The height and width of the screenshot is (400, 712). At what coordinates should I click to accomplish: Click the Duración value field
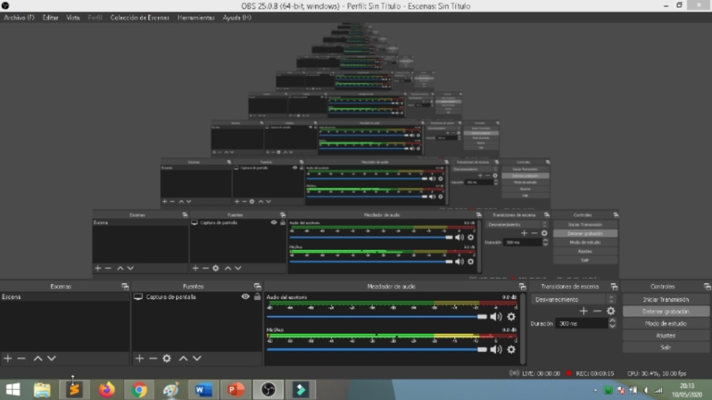[x=582, y=323]
